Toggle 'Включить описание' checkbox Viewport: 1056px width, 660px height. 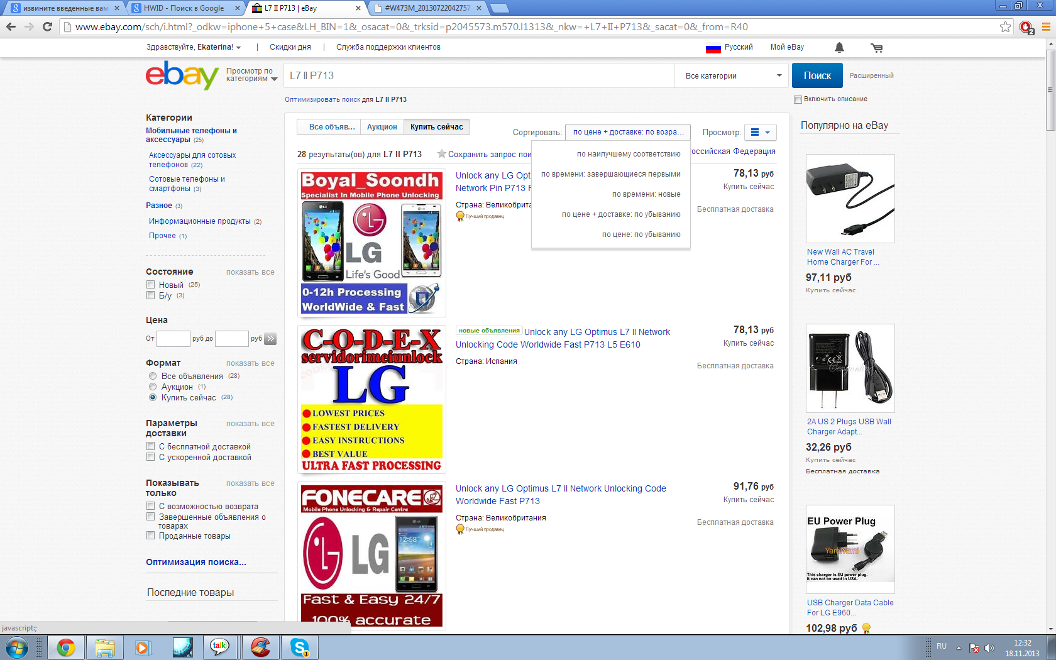pyautogui.click(x=798, y=99)
